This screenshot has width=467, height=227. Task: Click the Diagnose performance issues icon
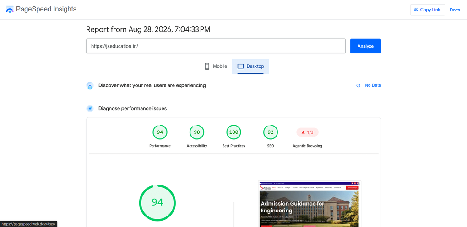coord(90,108)
